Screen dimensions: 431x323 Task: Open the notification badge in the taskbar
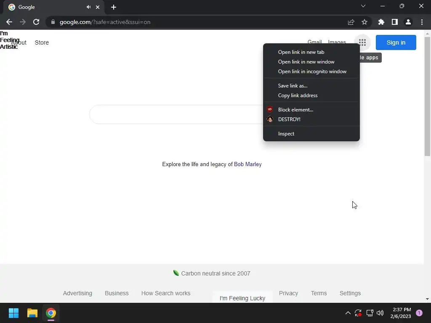419,313
